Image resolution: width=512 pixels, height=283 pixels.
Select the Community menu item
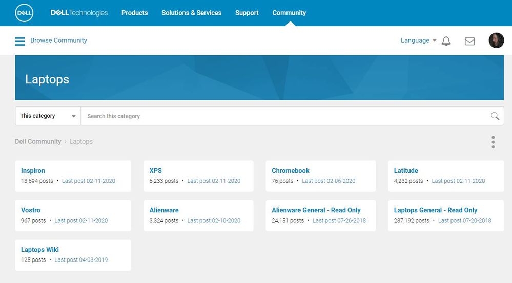coord(289,13)
